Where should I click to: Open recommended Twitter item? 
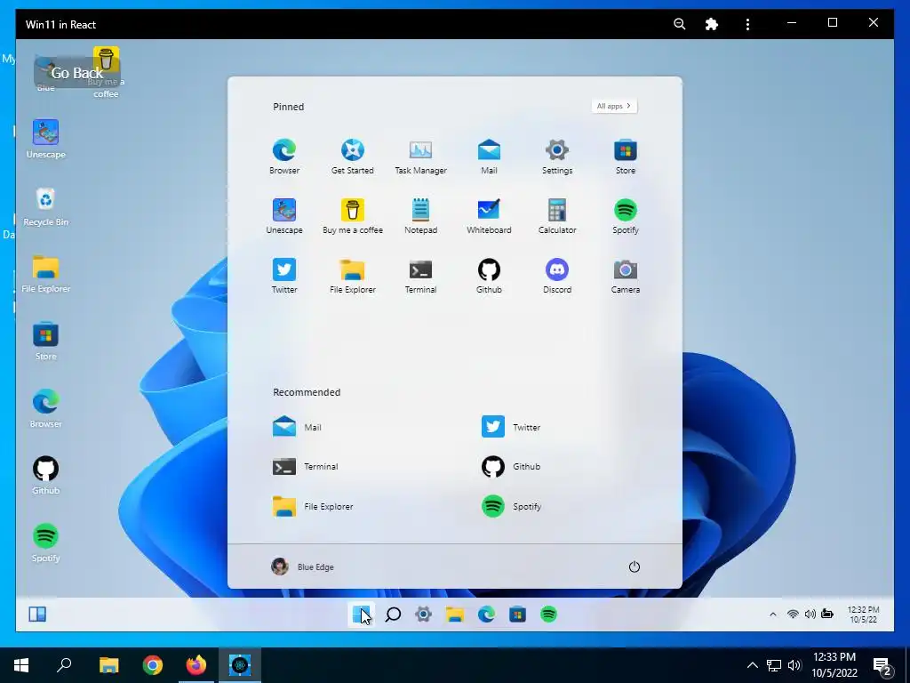point(511,427)
